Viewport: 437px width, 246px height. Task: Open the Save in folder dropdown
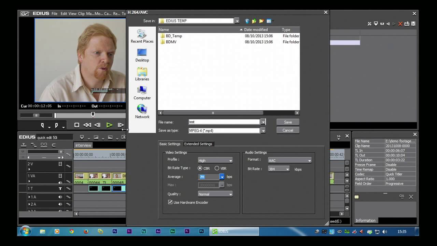pyautogui.click(x=237, y=21)
